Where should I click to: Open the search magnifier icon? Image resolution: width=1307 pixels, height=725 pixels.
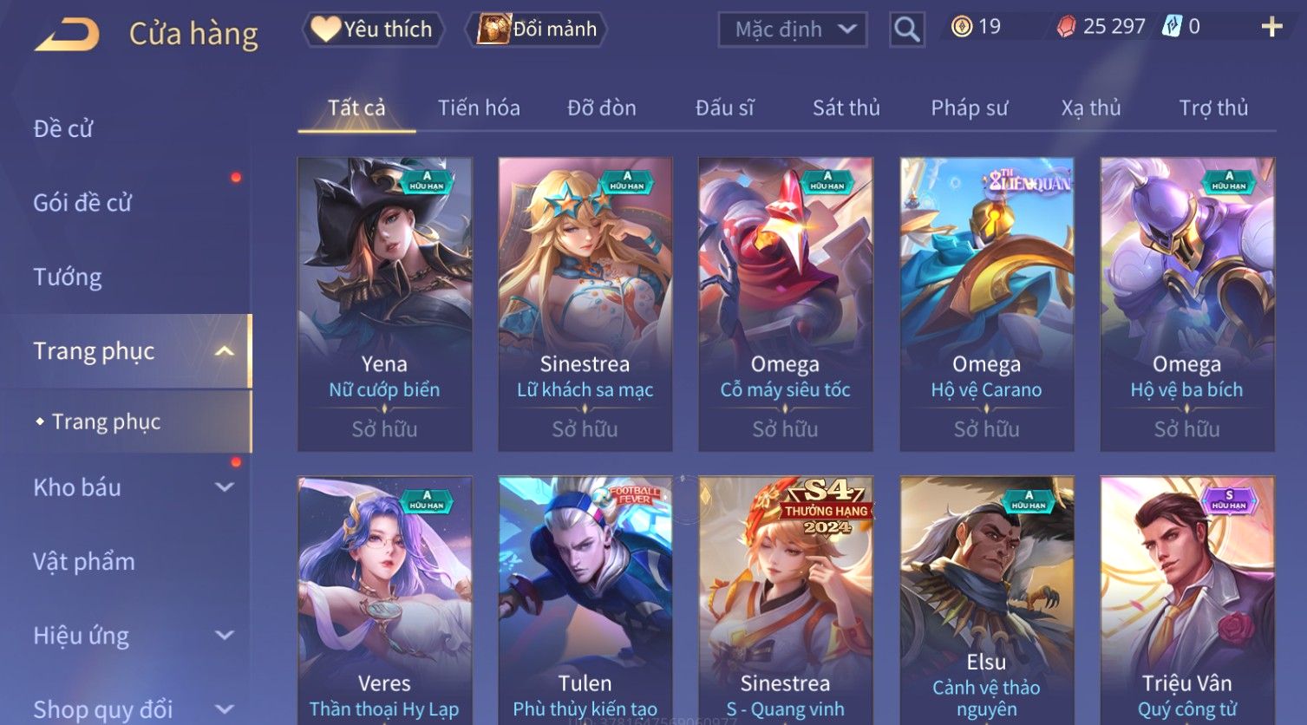pyautogui.click(x=907, y=29)
